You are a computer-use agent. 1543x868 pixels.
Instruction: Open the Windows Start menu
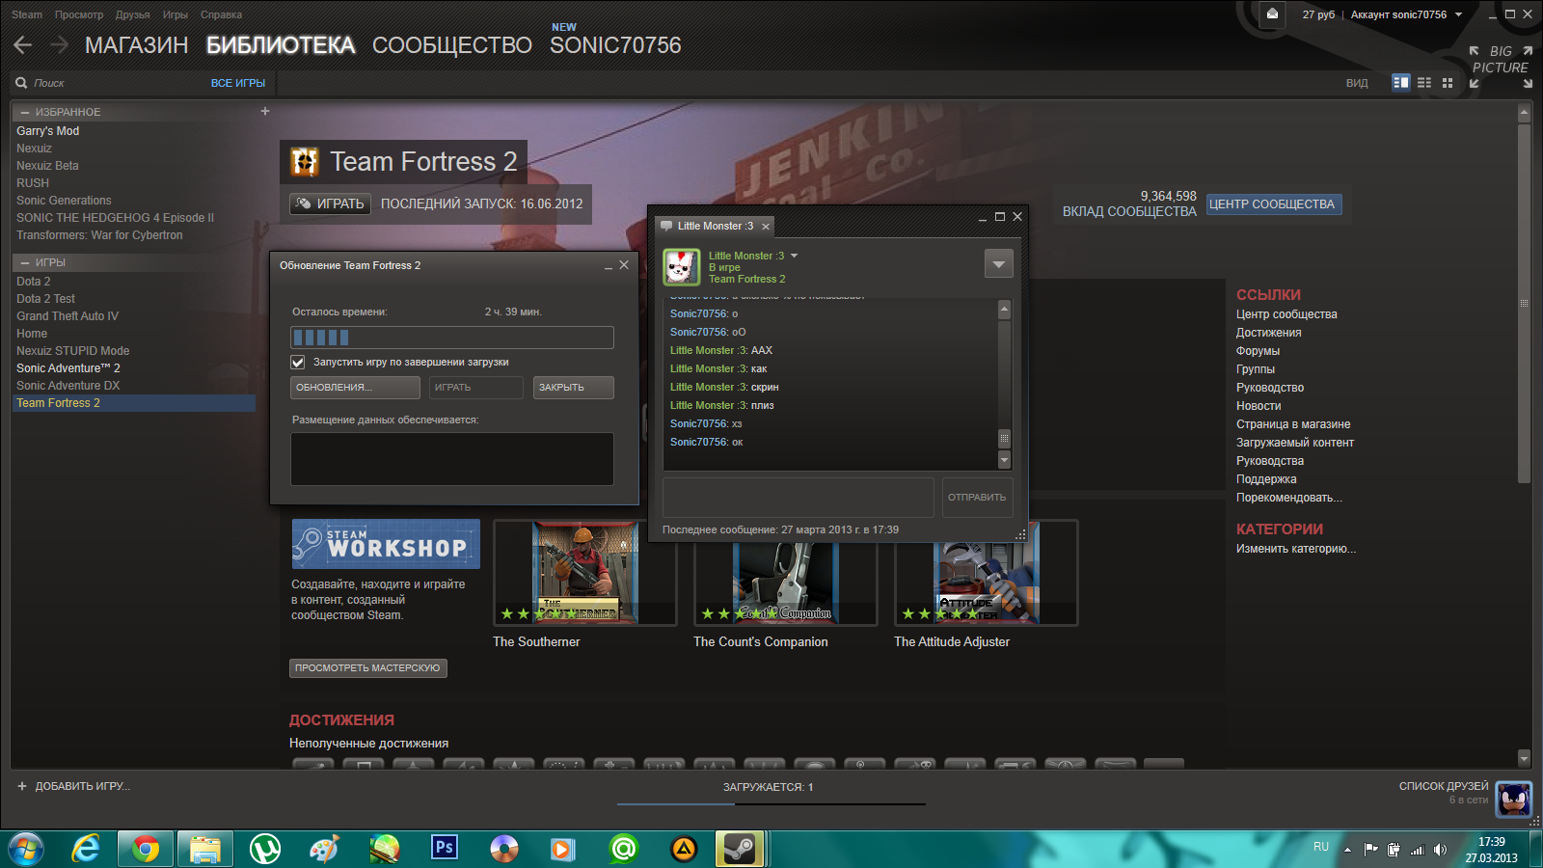[26, 849]
